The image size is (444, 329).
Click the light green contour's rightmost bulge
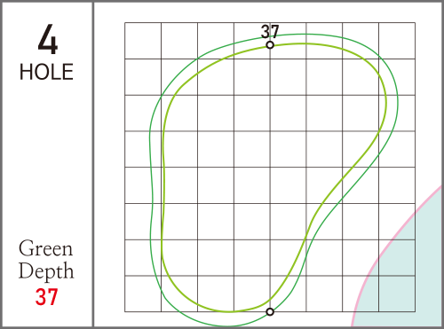[386, 102]
